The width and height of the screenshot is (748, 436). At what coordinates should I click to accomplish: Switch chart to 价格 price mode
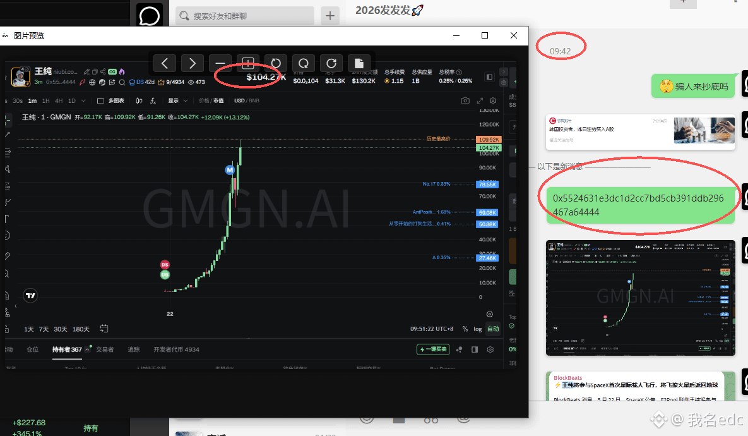(204, 100)
